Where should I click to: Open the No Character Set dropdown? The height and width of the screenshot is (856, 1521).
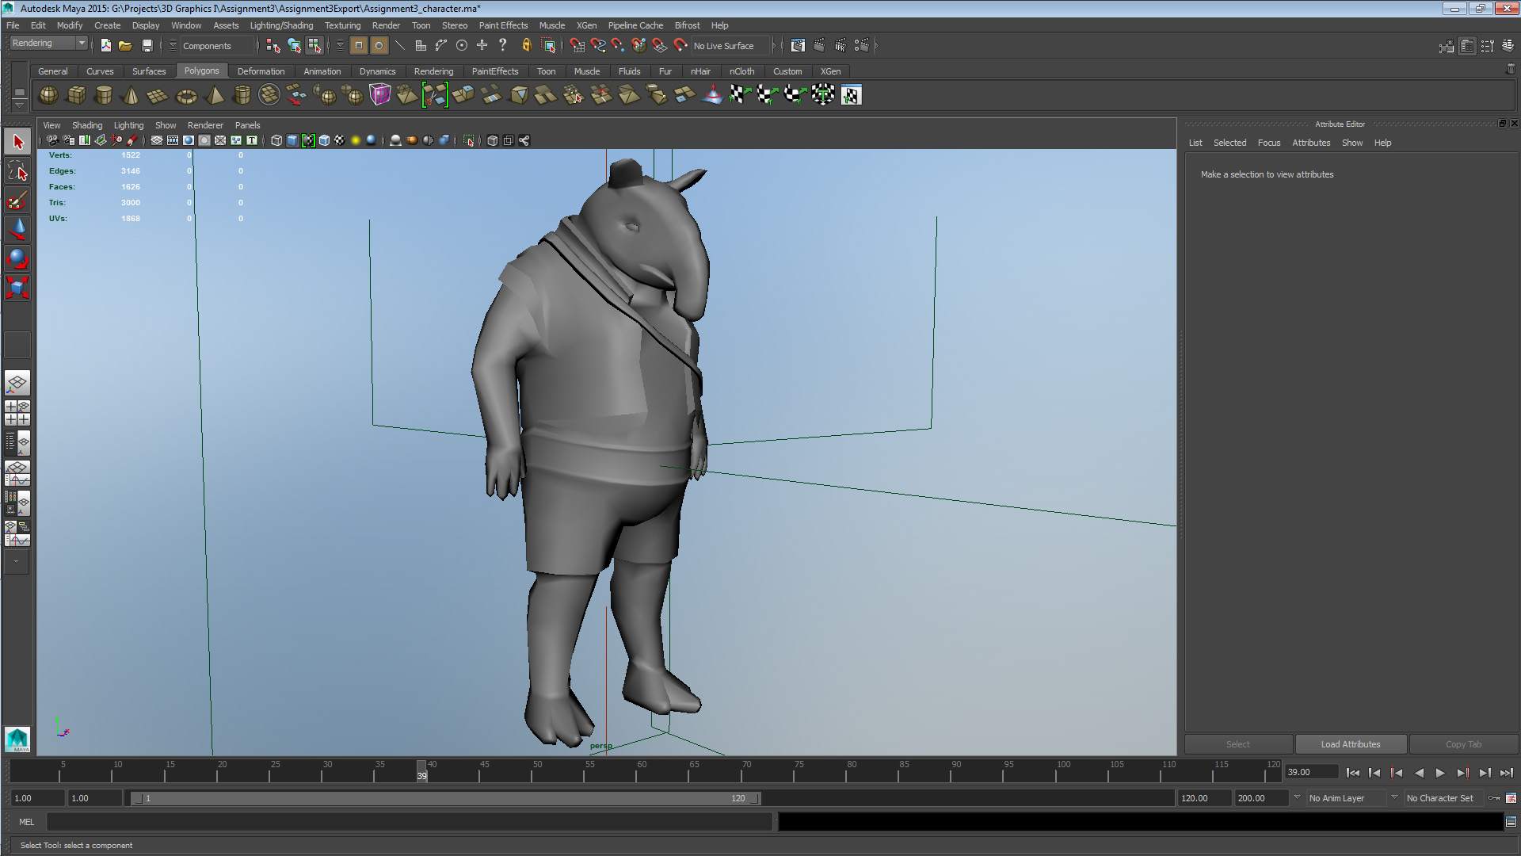(1442, 798)
